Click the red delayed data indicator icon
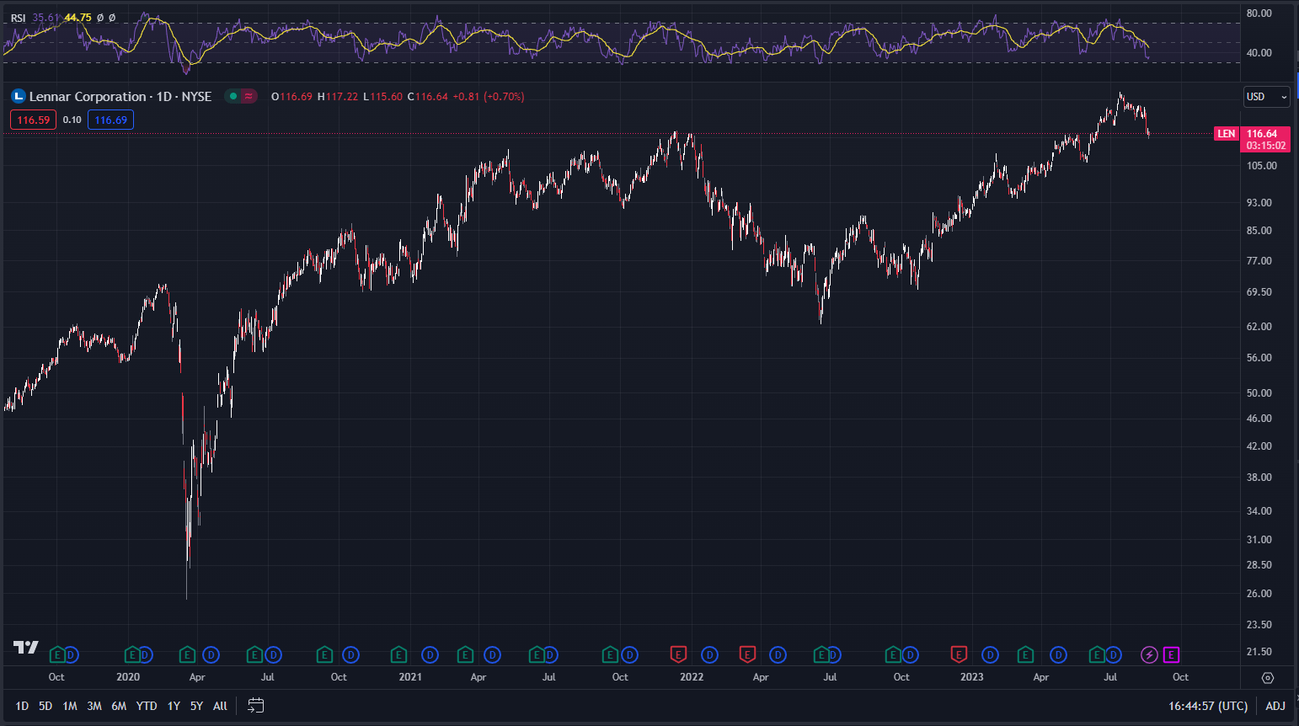The width and height of the screenshot is (1299, 726). pyautogui.click(x=249, y=96)
